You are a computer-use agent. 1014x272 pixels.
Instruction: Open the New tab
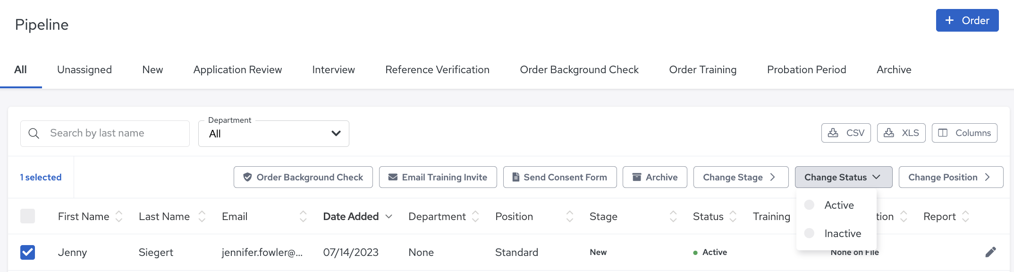tap(152, 70)
